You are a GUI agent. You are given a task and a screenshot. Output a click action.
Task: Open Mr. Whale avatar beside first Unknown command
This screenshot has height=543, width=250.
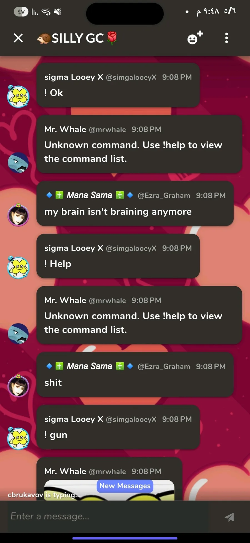(18, 163)
